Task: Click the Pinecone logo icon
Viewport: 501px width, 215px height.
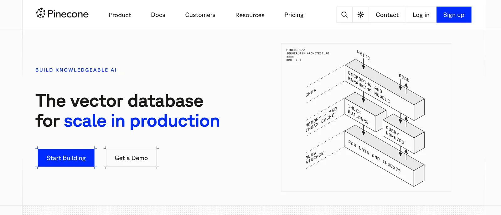Action: (x=41, y=13)
